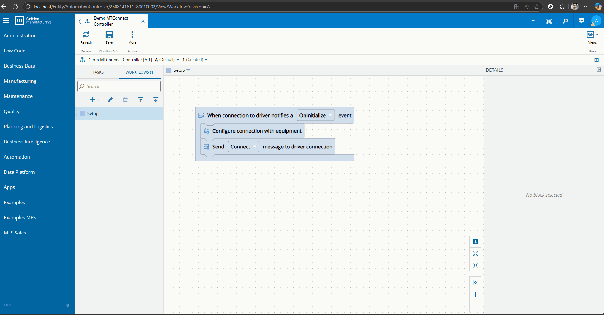Open the user avatar A menu
Viewport: 604px width, 315px height.
tap(596, 21)
